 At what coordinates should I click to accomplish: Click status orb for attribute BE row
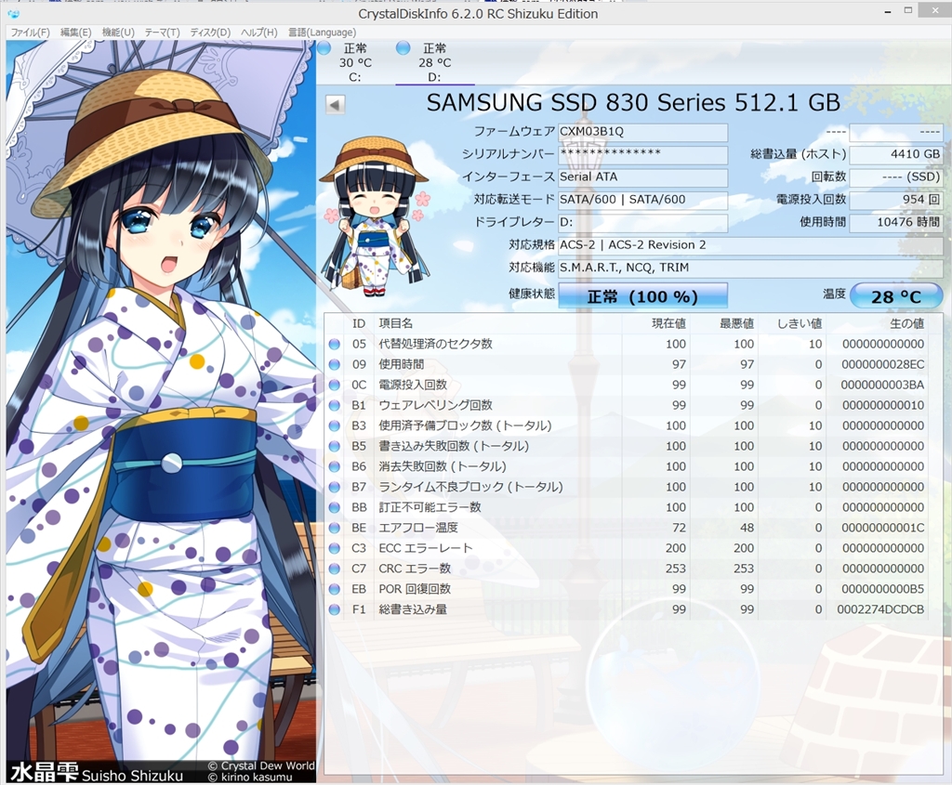334,528
